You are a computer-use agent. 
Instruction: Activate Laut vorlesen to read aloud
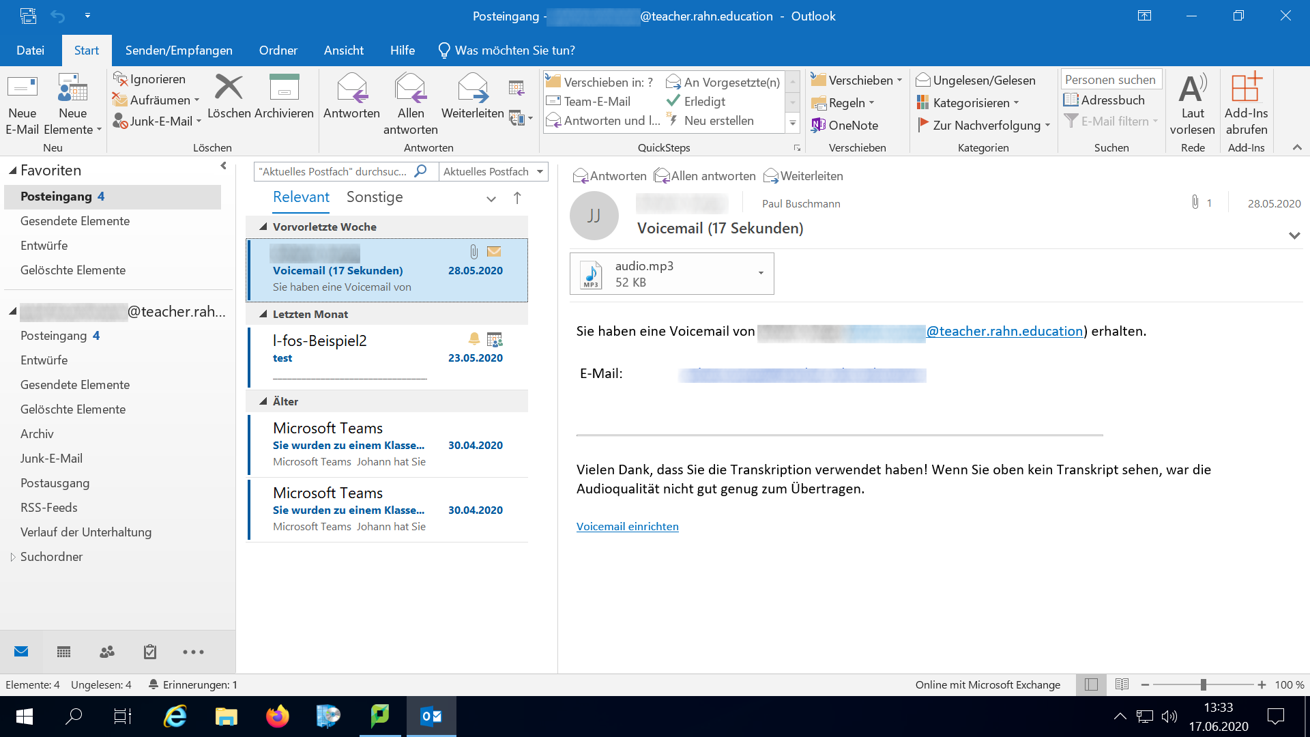[x=1192, y=102]
